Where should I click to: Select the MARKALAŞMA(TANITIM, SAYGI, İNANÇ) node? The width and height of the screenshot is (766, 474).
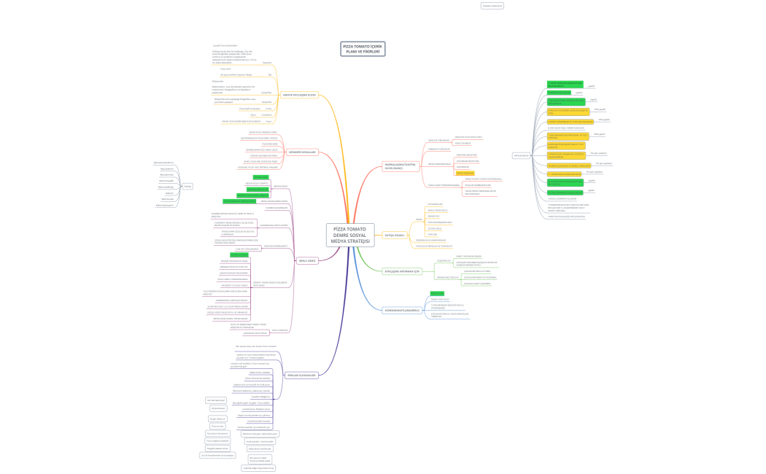click(402, 166)
